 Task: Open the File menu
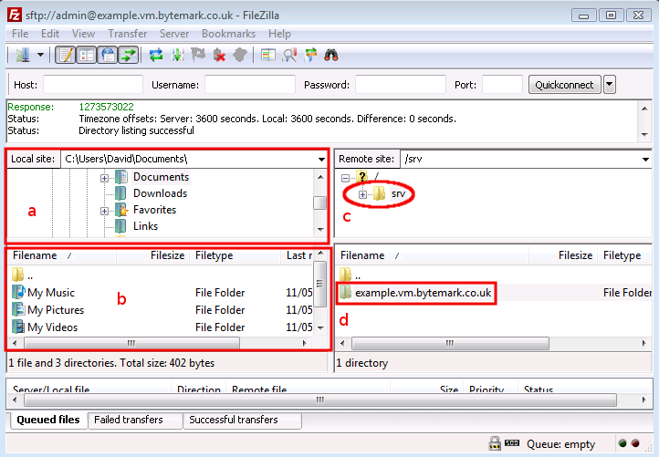(x=20, y=34)
